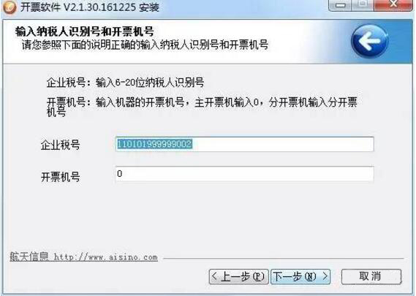
Task: Cancel installation with 取消 button
Action: click(371, 277)
